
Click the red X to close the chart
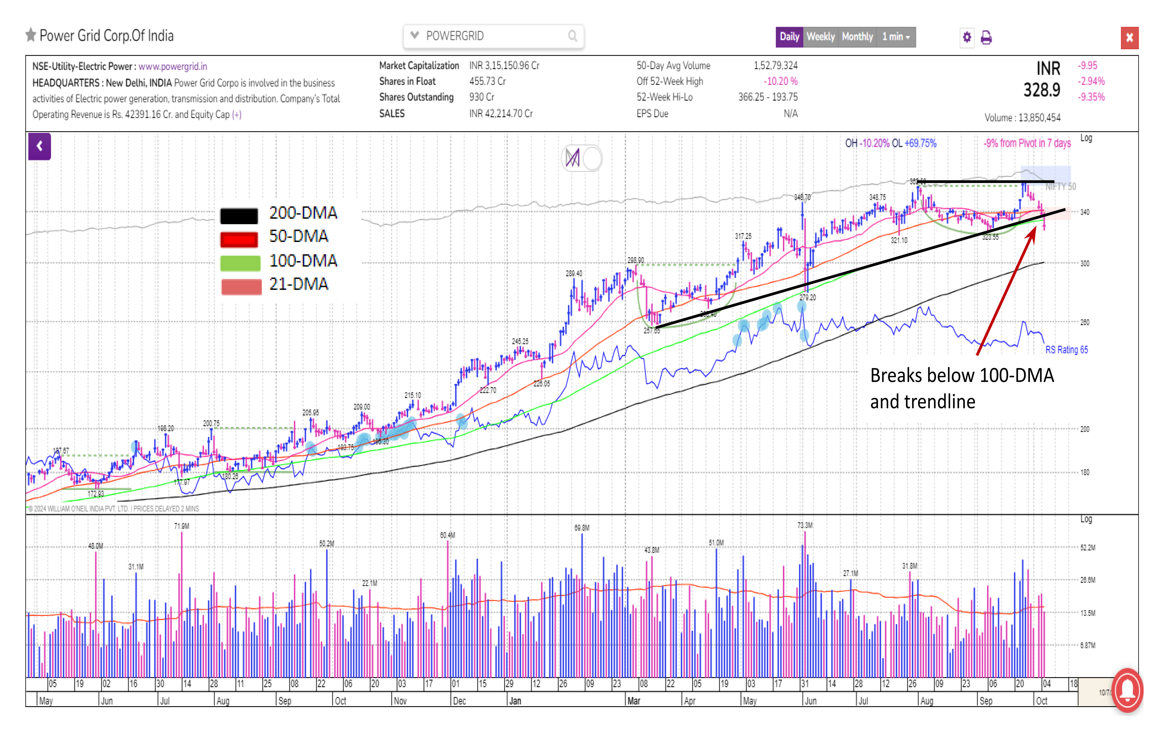pos(1129,37)
